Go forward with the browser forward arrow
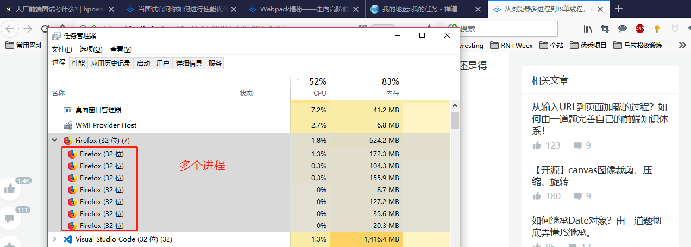The width and height of the screenshot is (691, 247). (28, 29)
